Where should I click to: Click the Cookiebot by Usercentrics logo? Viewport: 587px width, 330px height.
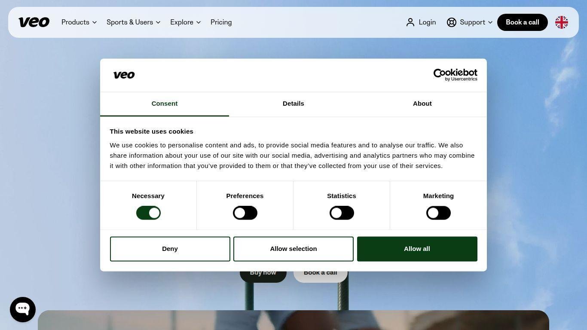(455, 75)
